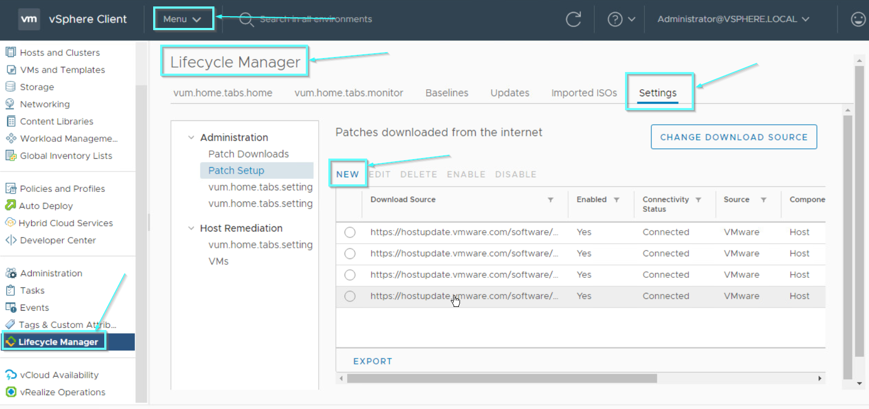Click the smiley feedback icon
869x409 pixels.
click(858, 19)
